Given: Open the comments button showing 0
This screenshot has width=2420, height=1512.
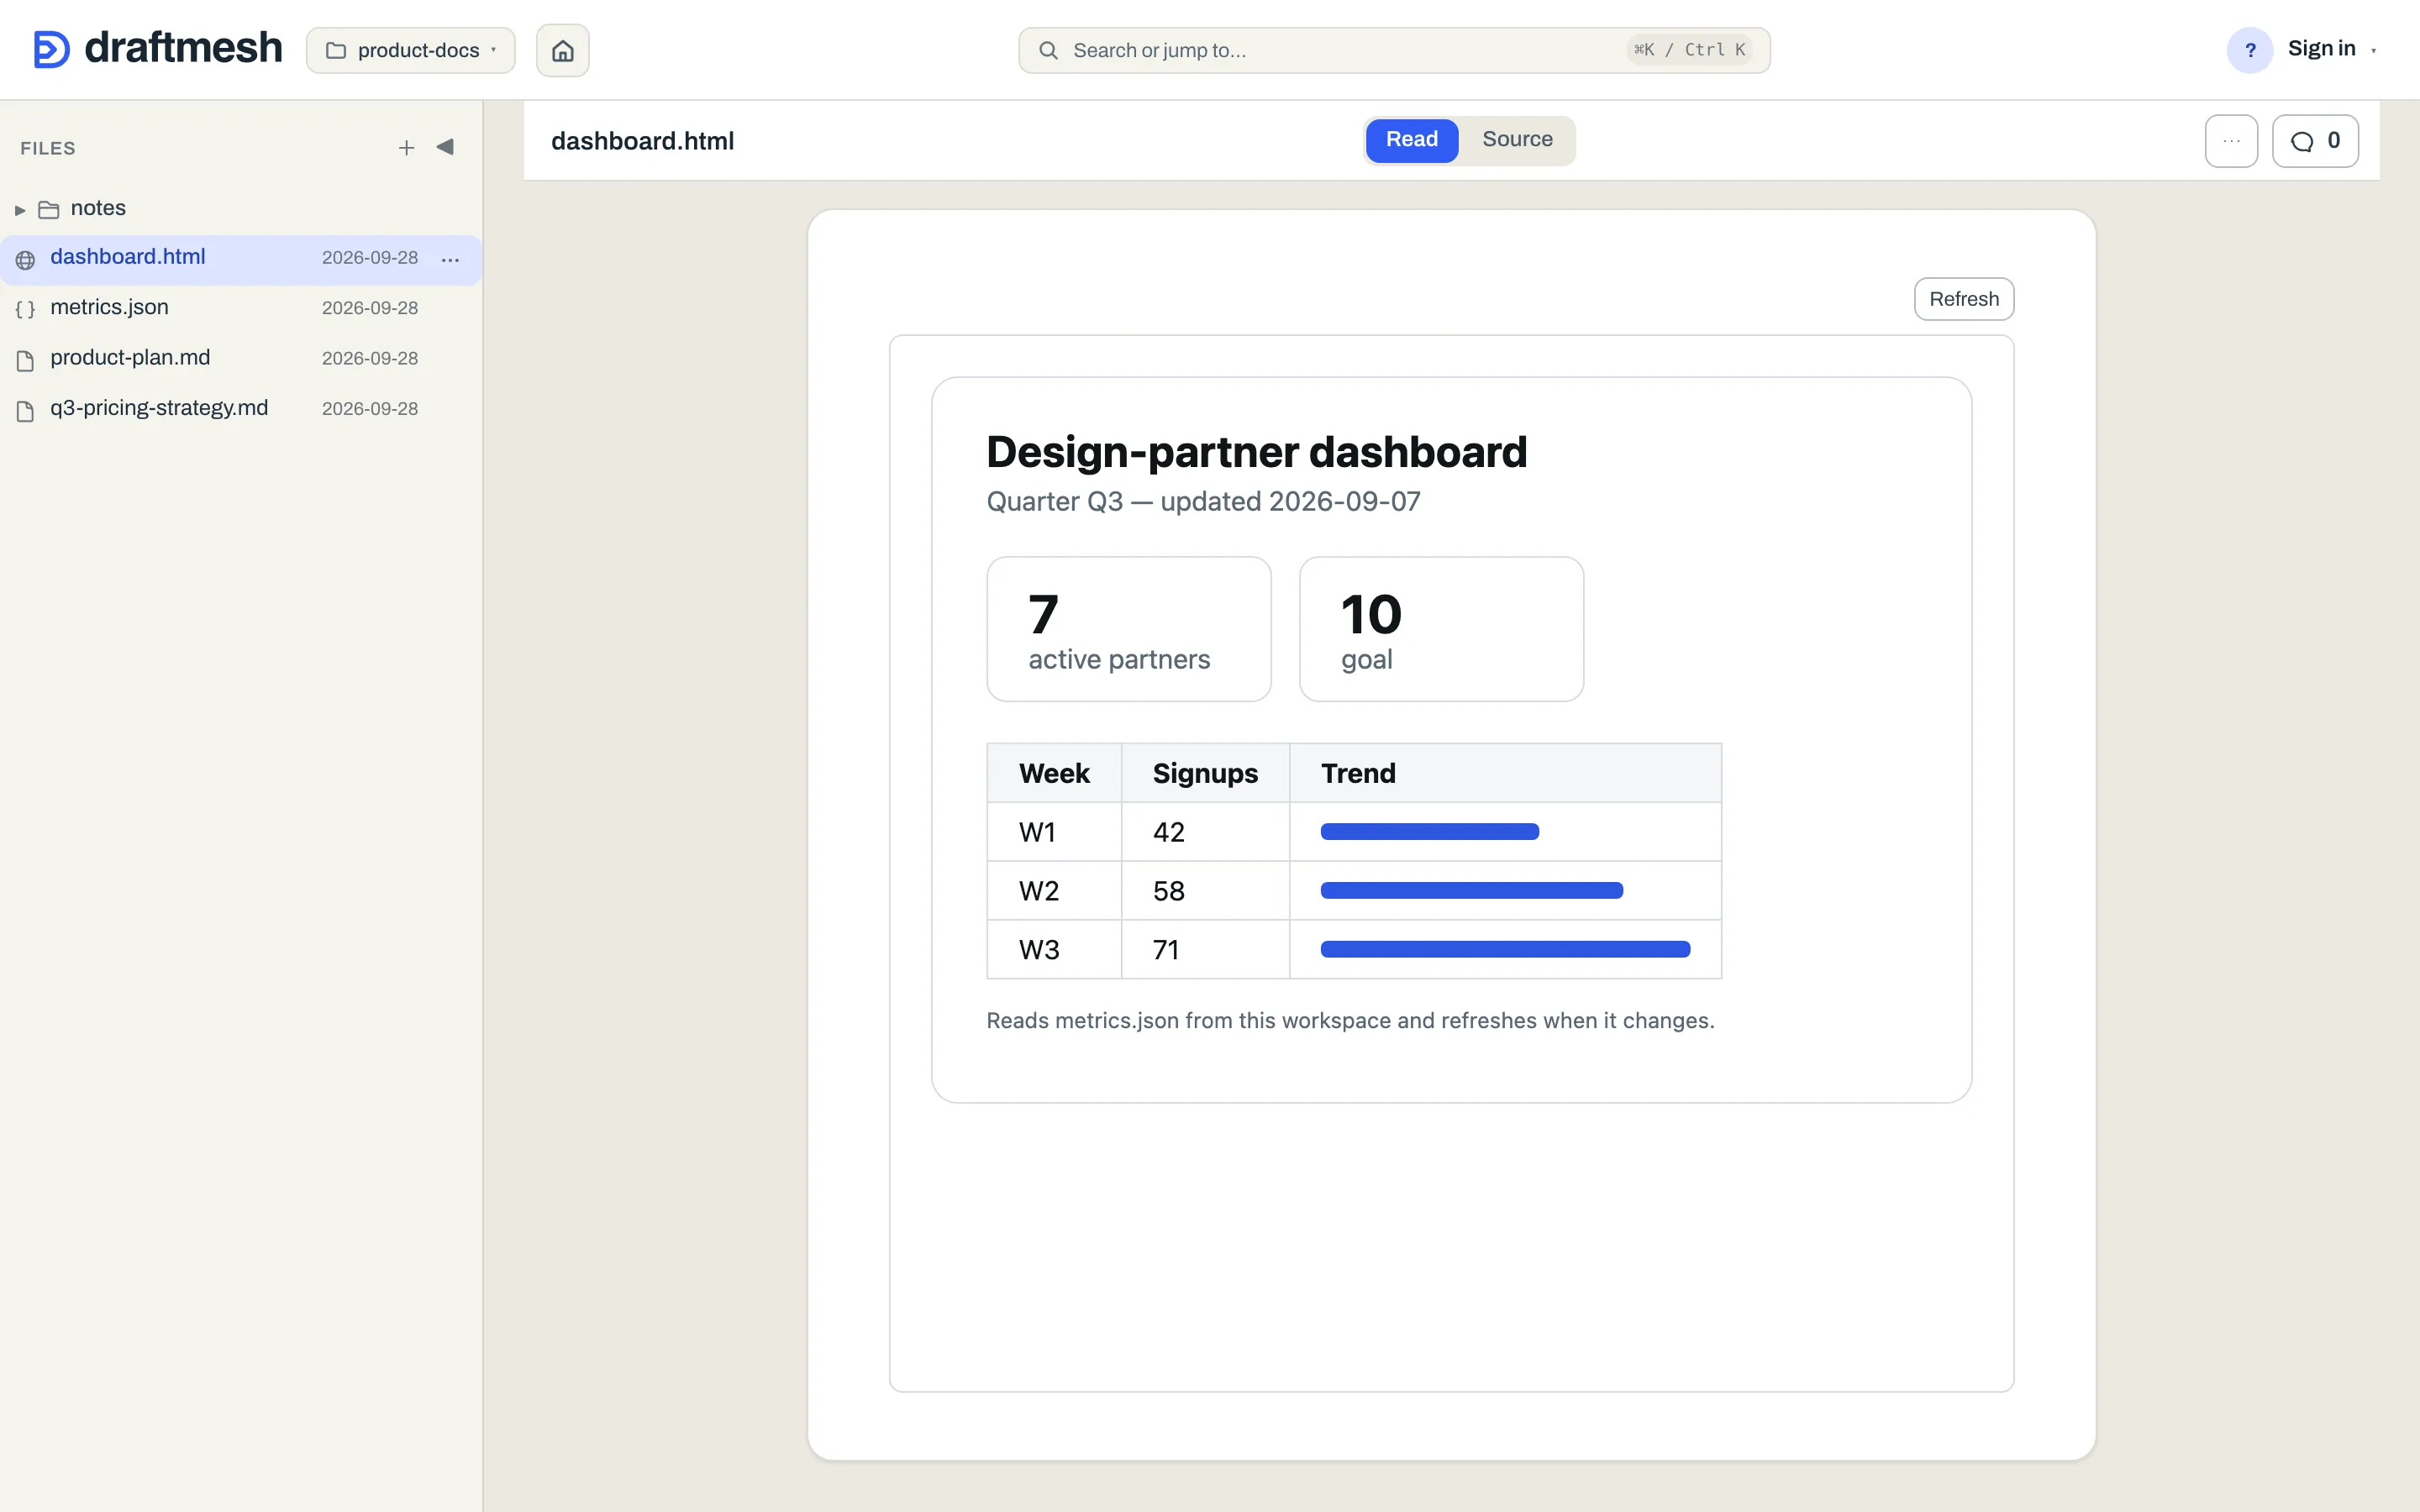Looking at the screenshot, I should (x=2315, y=141).
